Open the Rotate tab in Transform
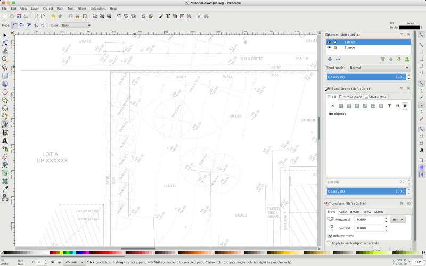This screenshot has width=426, height=266. tap(355, 212)
